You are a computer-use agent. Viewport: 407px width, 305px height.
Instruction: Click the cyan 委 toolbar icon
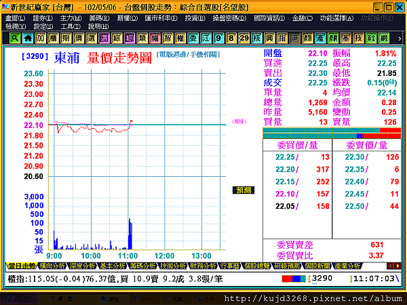[x=193, y=38]
